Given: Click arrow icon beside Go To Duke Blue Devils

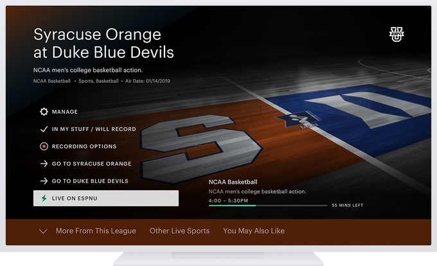Looking at the screenshot, I should [44, 181].
